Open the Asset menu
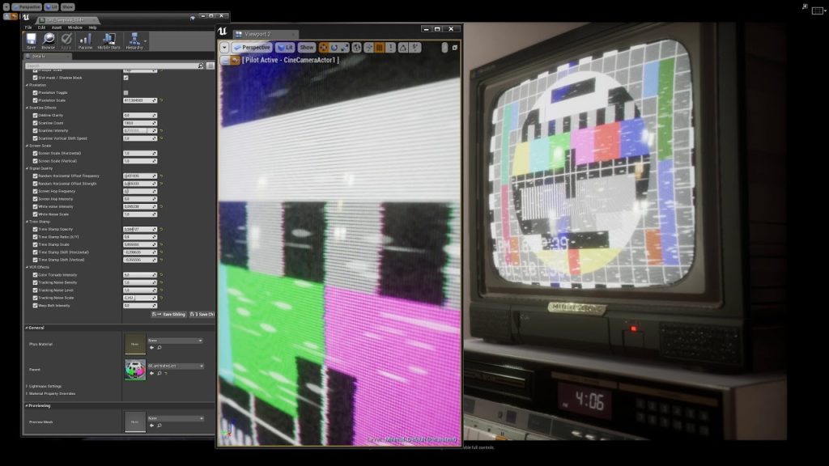The width and height of the screenshot is (829, 466). coord(57,28)
